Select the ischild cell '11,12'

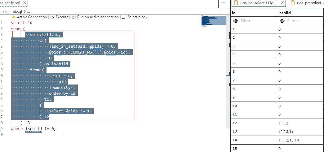pyautogui.click(x=301, y=123)
